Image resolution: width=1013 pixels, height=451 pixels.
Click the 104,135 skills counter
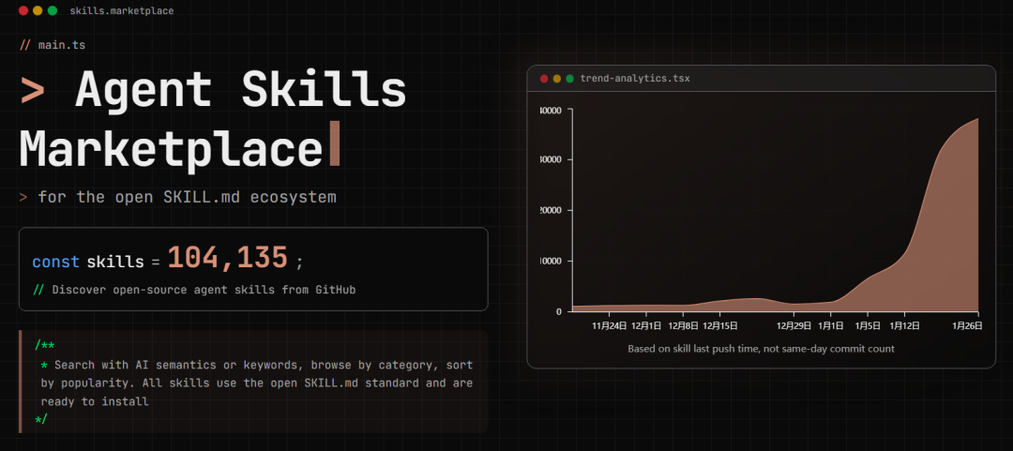[228, 259]
